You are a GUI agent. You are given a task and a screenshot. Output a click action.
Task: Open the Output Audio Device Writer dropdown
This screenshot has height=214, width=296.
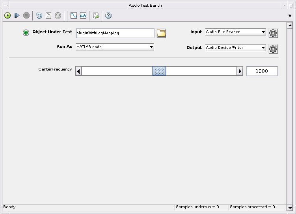pos(236,48)
